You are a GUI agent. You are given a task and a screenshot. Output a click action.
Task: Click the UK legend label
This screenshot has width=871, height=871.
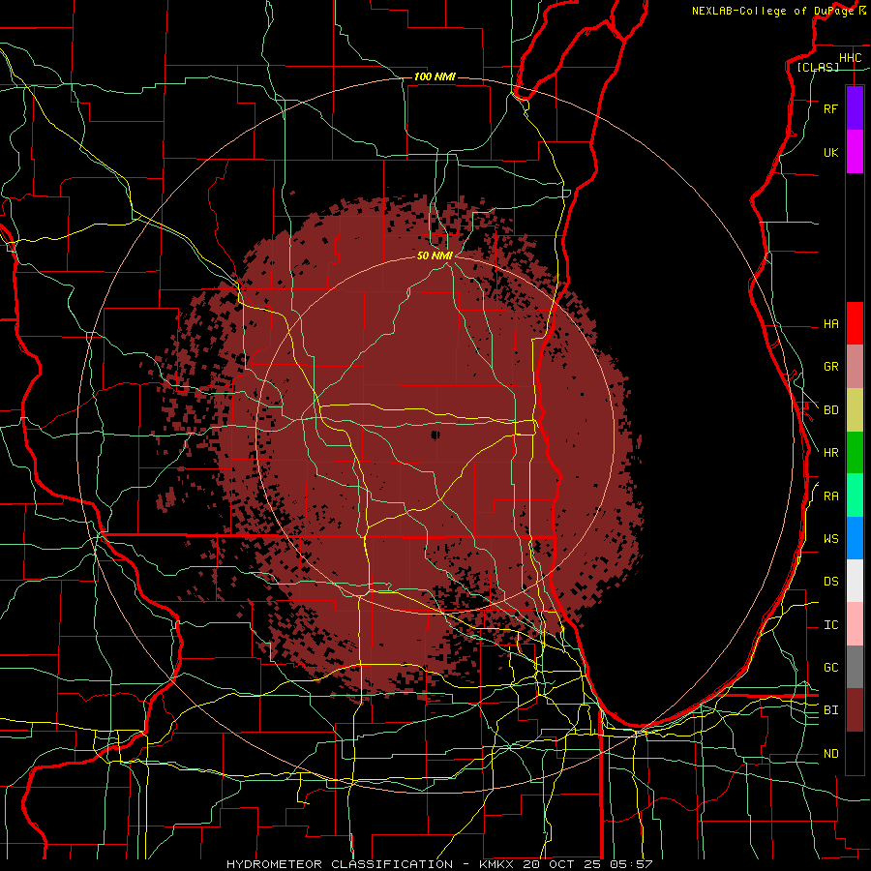pos(830,152)
